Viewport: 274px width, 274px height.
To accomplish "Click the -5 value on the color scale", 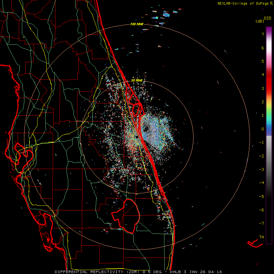I will [262, 197].
